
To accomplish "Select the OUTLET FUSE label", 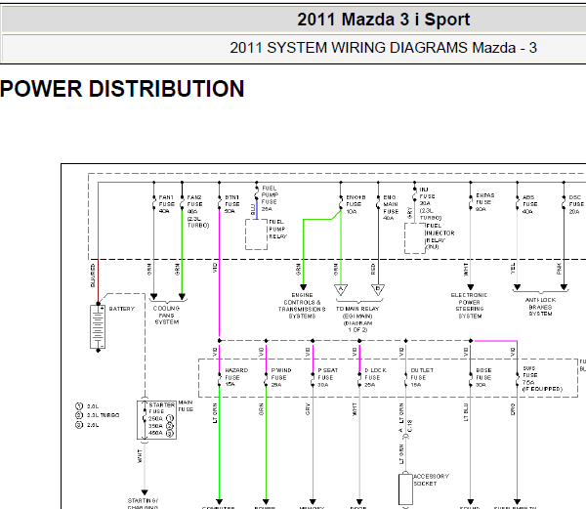I will click(422, 377).
